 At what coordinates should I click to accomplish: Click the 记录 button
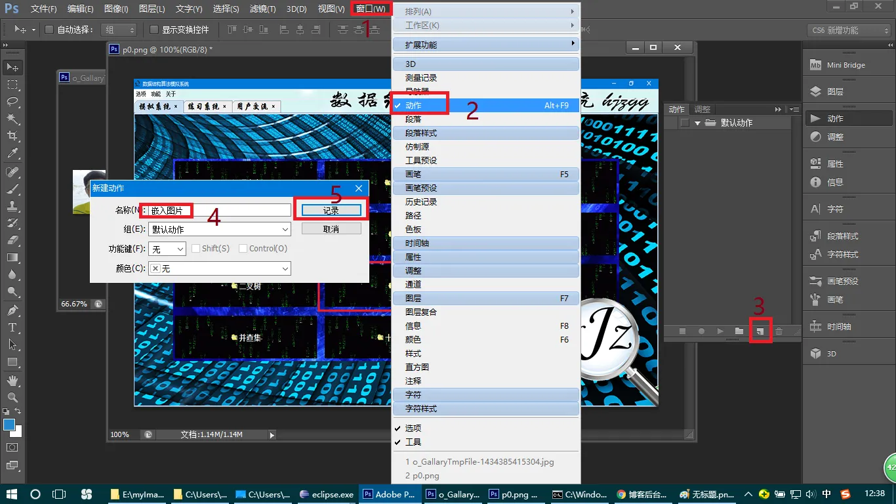click(331, 210)
